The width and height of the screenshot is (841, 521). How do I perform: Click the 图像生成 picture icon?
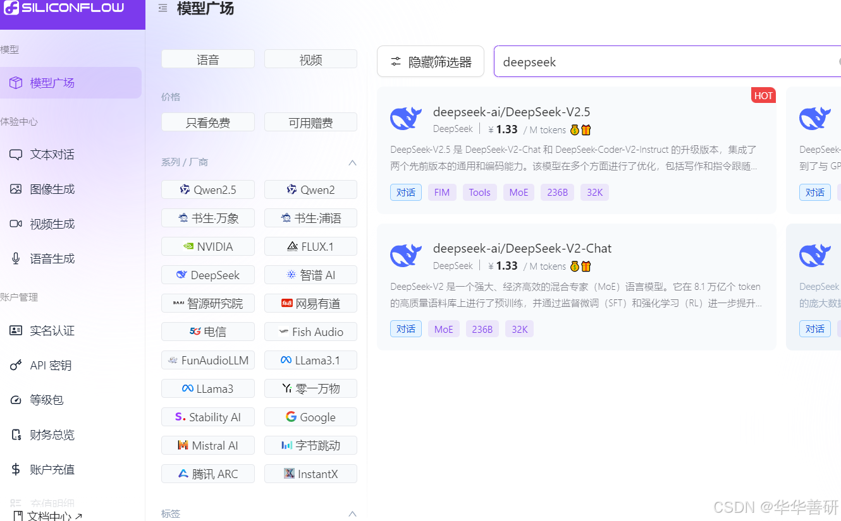[16, 189]
